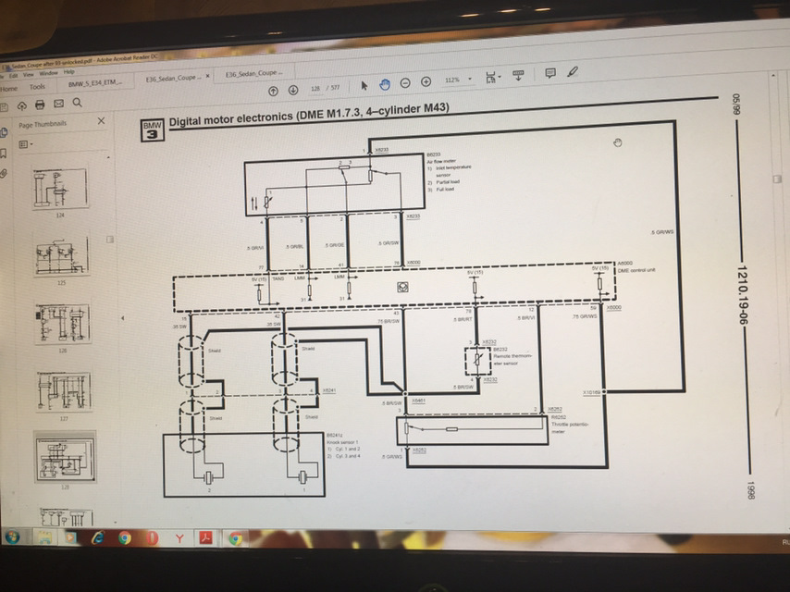Open the find text search

(77, 103)
